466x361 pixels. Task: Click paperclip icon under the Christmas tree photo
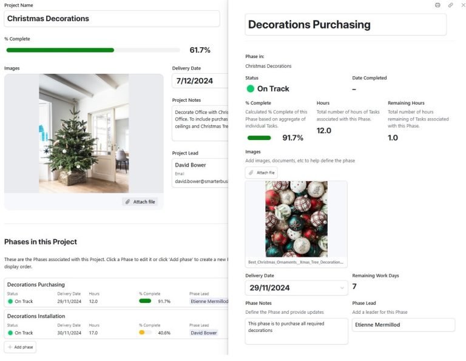[x=128, y=202]
